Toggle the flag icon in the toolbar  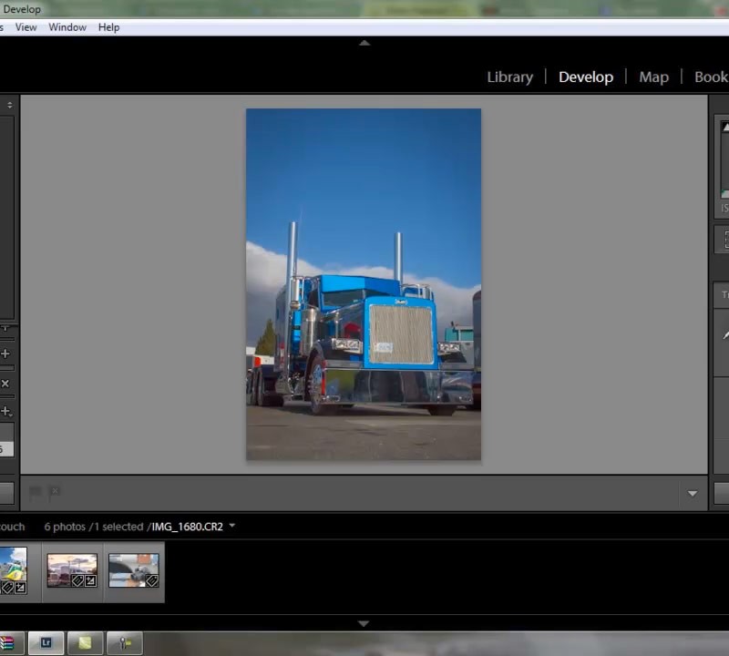coord(36,493)
